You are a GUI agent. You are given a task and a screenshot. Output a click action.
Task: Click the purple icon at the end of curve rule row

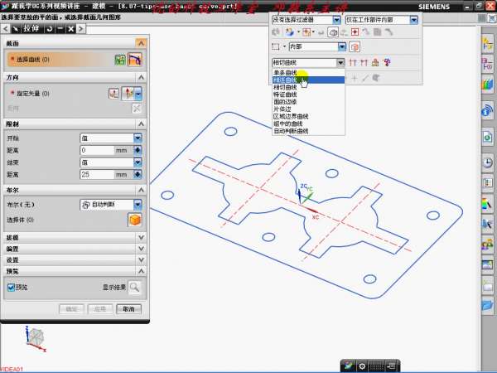(387, 62)
